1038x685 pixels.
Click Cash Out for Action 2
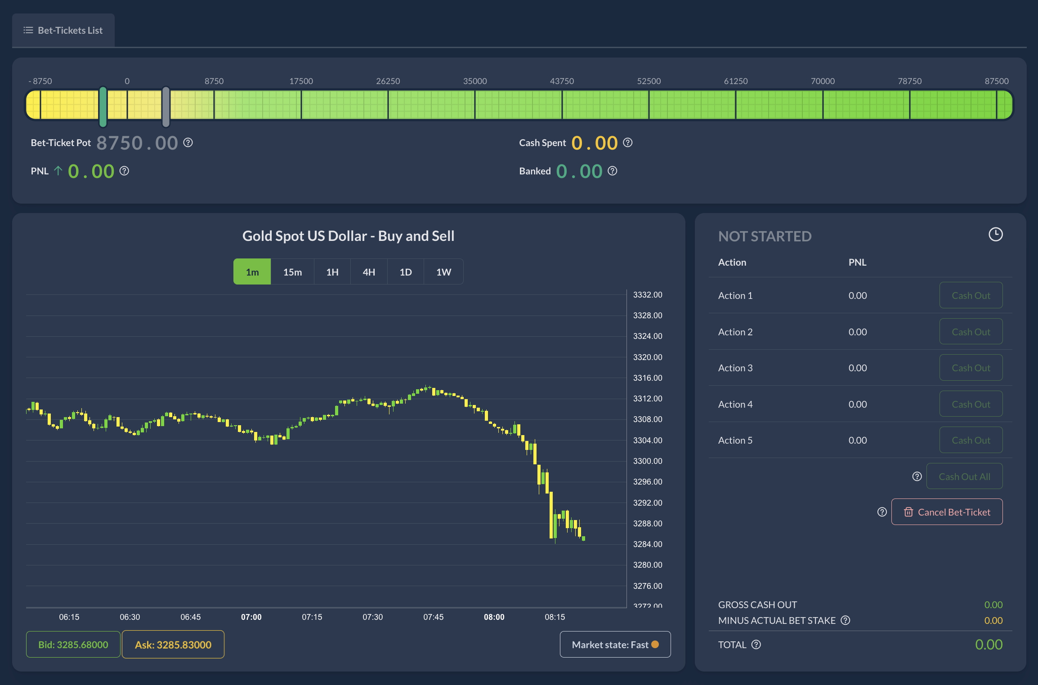pos(971,332)
